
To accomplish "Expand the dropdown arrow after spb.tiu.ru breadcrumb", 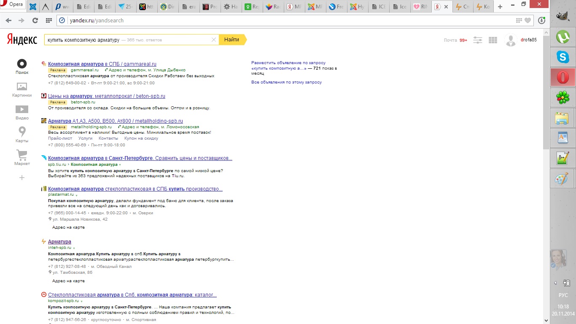I will (x=120, y=165).
